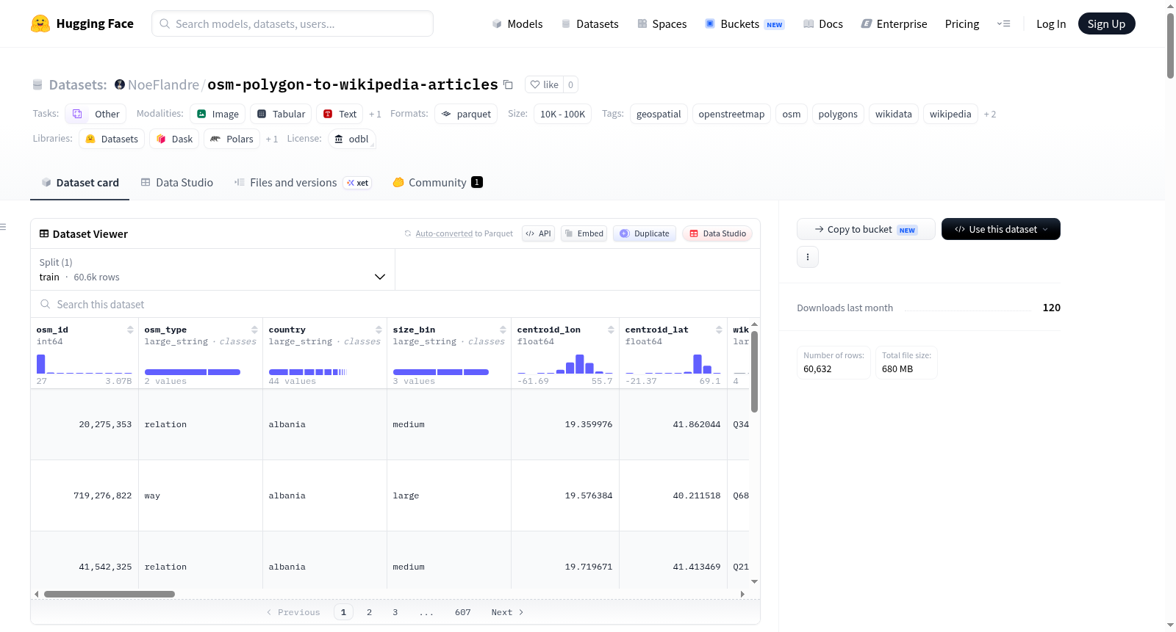Switch to Dataset card tab

[79, 183]
